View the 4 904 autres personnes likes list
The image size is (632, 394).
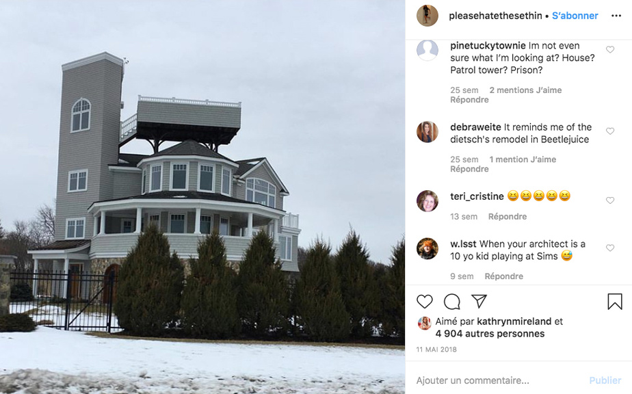(490, 334)
